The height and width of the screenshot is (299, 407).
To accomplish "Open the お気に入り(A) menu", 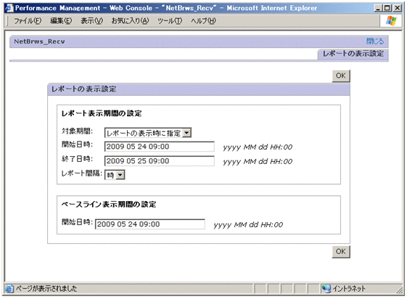I will (x=130, y=21).
